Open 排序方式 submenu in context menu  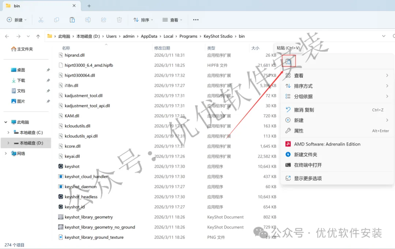(337, 86)
